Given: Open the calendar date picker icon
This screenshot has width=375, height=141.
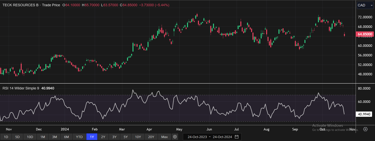Looking at the screenshot, I should pyautogui.click(x=237, y=137).
